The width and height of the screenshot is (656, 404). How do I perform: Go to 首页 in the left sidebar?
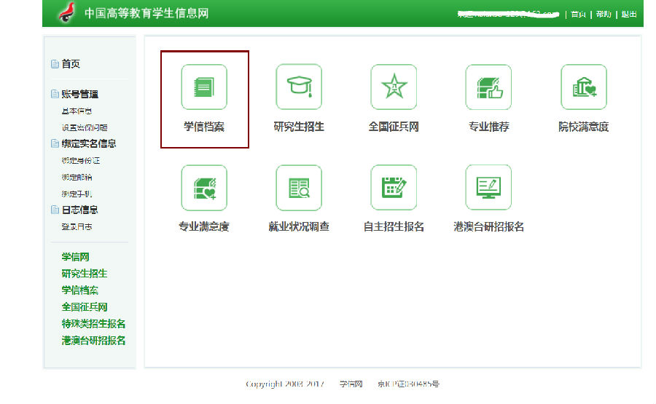click(x=71, y=64)
